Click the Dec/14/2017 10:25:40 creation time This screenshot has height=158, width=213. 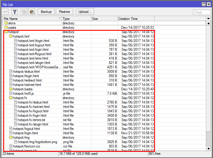point(137,89)
